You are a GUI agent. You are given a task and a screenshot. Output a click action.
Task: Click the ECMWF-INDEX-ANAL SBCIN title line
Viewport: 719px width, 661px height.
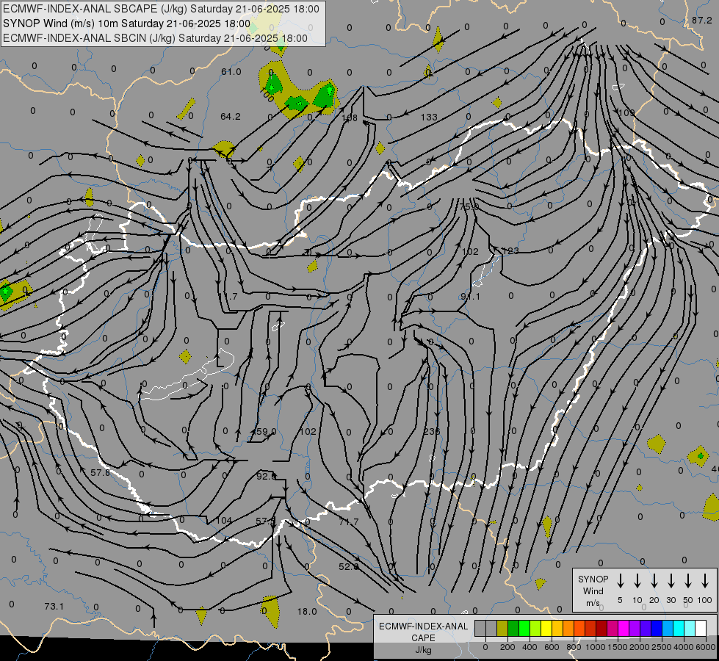155,38
